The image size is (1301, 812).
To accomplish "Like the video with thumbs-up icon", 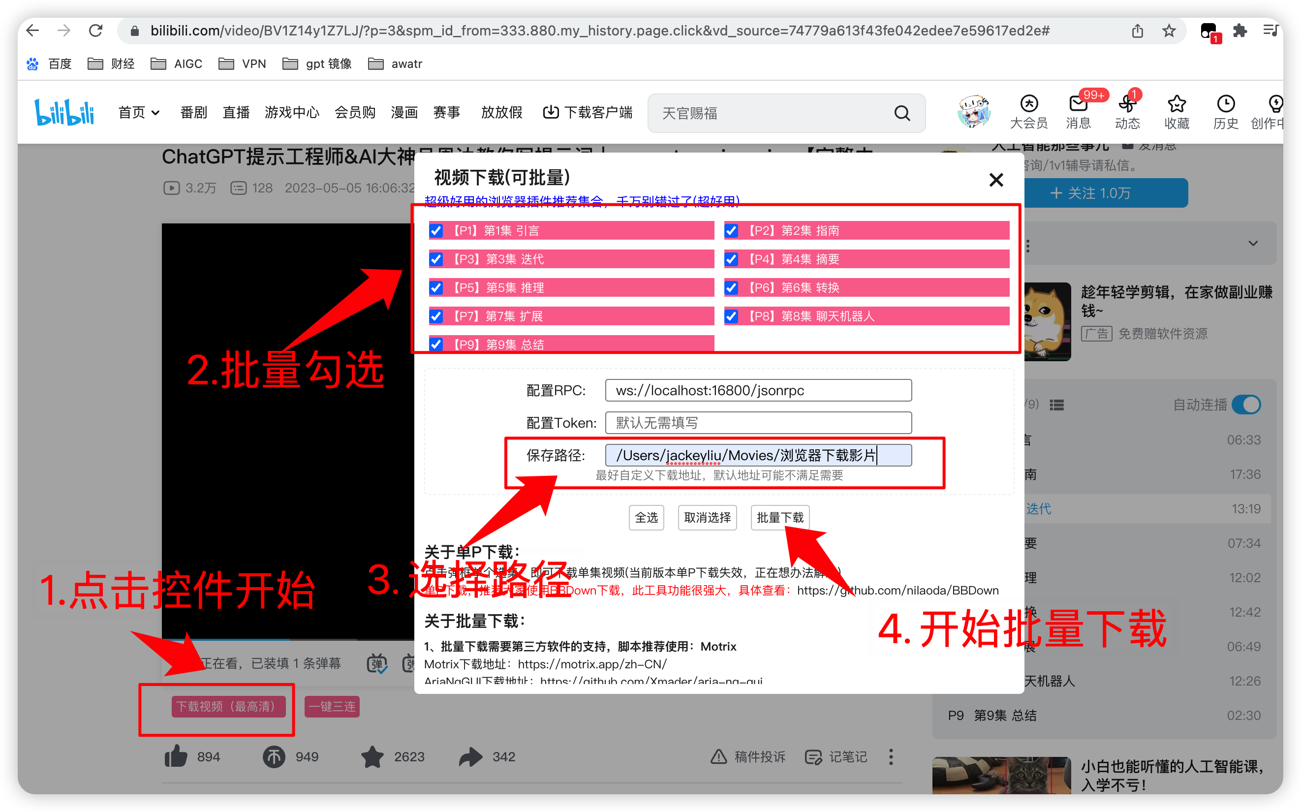I will 176,757.
